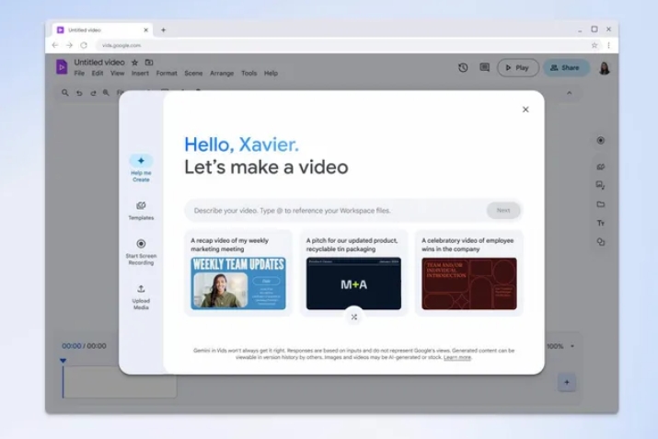Viewport: 658px width, 439px height.
Task: Open the Tools menu
Action: 248,73
